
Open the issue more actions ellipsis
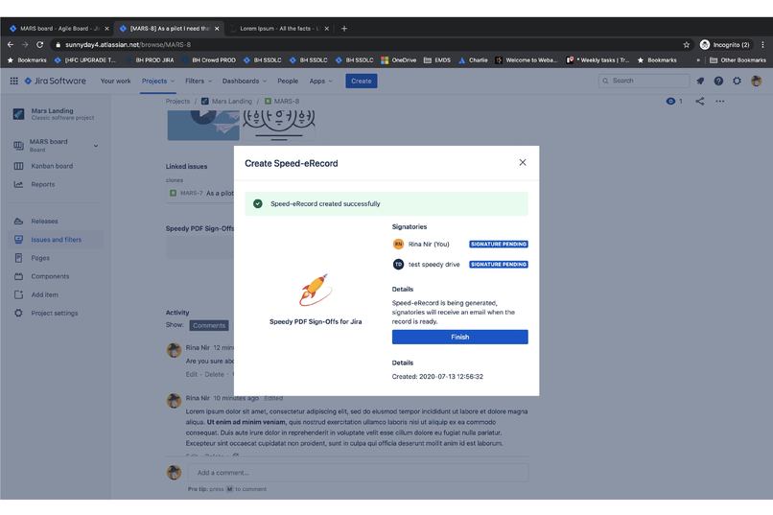pyautogui.click(x=719, y=101)
